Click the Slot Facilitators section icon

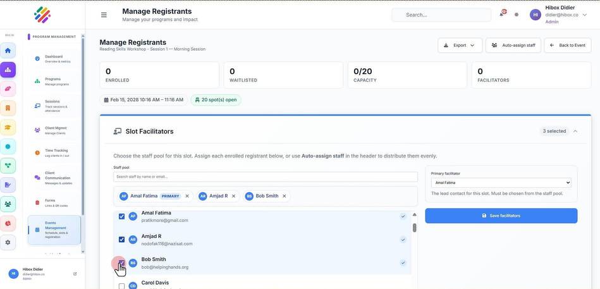(x=118, y=132)
